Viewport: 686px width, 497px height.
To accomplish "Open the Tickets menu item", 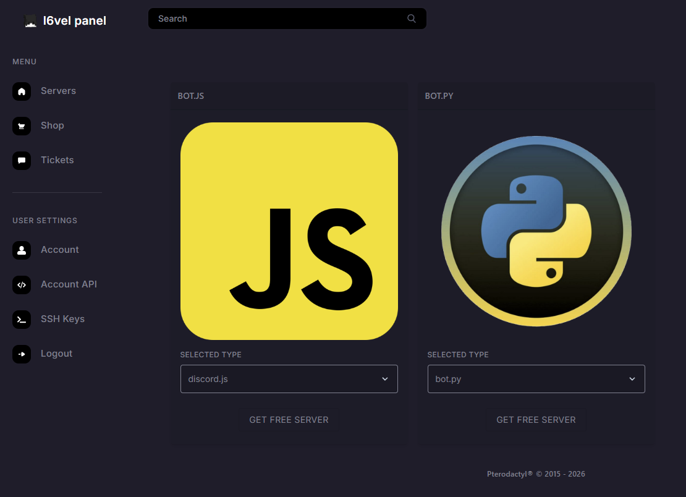I will click(57, 160).
